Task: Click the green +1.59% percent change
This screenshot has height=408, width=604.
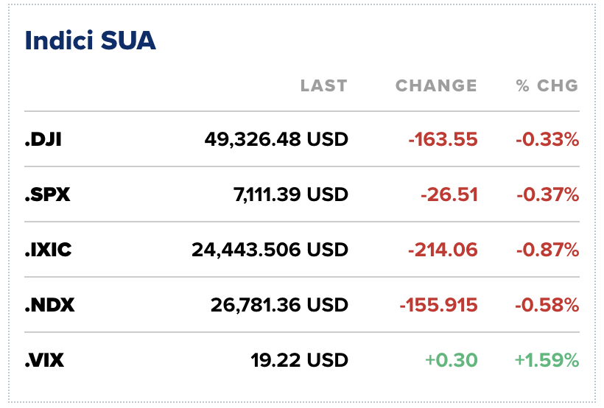Action: click(546, 360)
